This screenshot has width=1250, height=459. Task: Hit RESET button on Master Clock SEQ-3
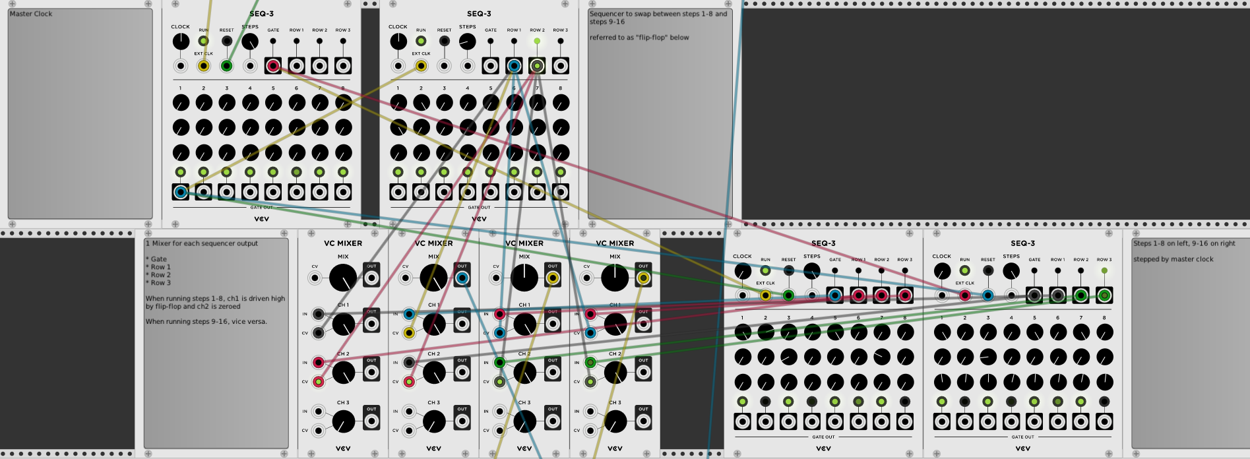pos(227,41)
